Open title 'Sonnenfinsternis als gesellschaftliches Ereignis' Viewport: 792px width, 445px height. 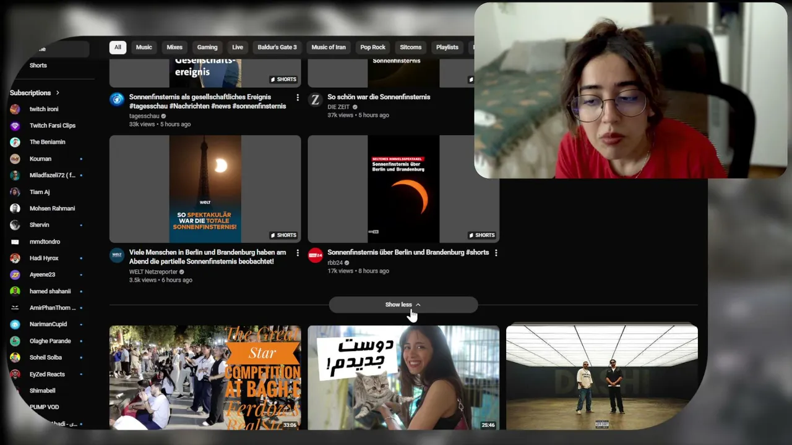click(x=208, y=101)
